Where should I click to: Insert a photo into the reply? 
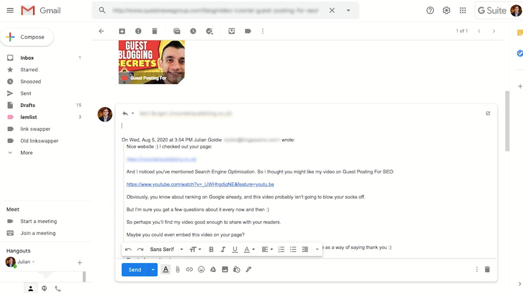click(x=225, y=269)
